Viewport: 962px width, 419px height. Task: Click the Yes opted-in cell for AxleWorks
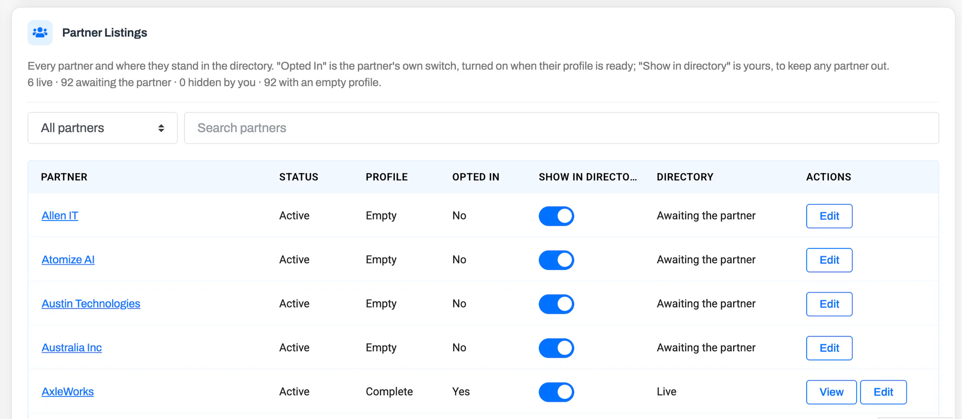pyautogui.click(x=461, y=392)
